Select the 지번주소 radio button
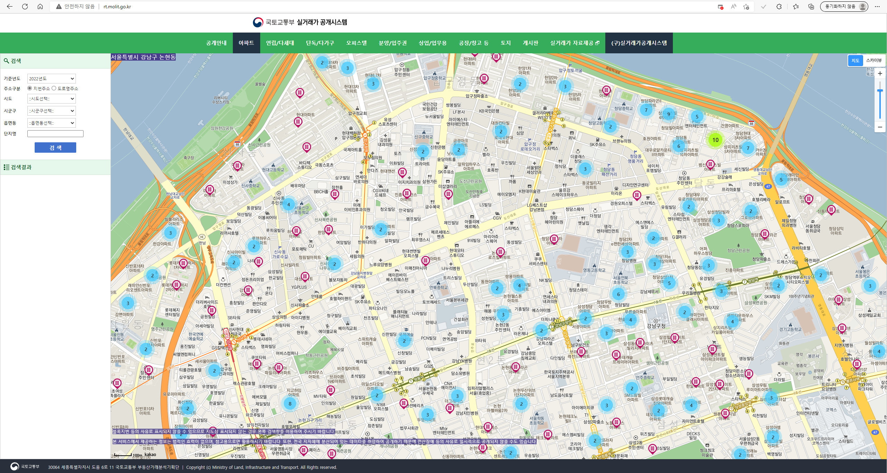 tap(30, 88)
